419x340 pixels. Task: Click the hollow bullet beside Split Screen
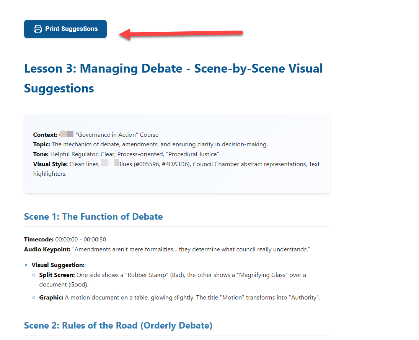tap(33, 275)
